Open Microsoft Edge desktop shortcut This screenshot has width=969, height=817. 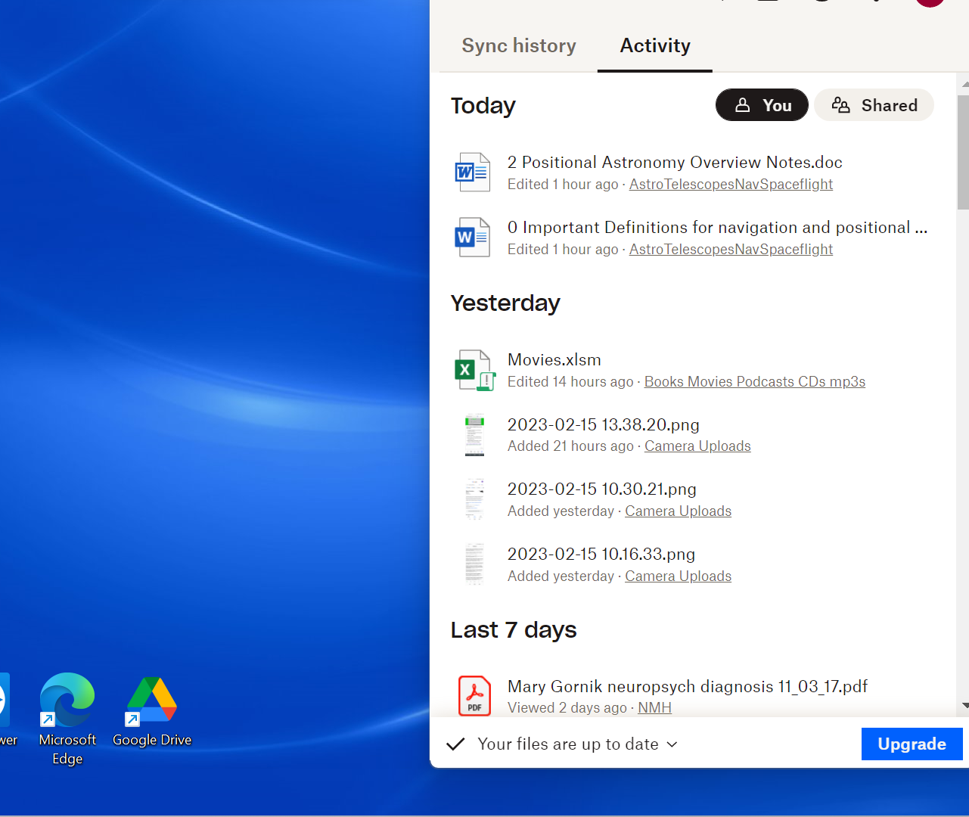67,719
